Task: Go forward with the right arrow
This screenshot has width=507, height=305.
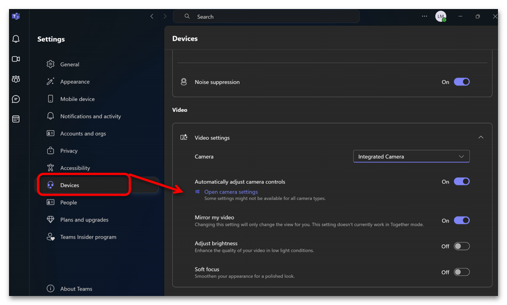Action: point(165,16)
